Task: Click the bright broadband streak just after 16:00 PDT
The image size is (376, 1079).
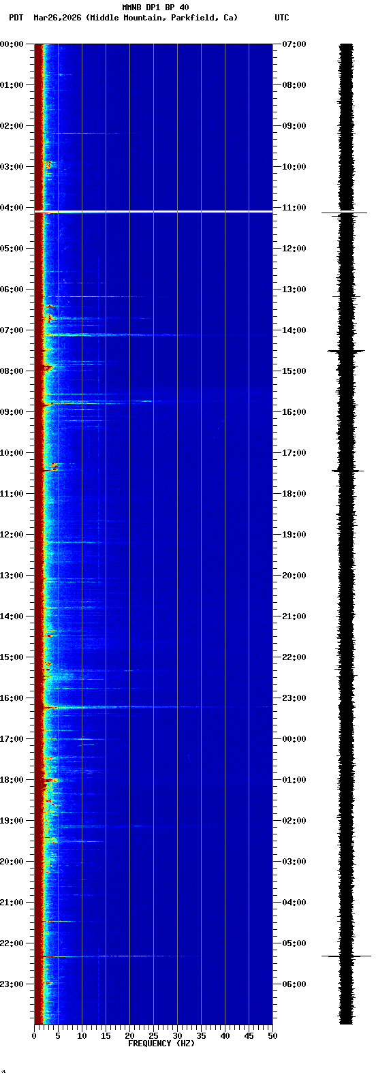Action: [x=153, y=707]
